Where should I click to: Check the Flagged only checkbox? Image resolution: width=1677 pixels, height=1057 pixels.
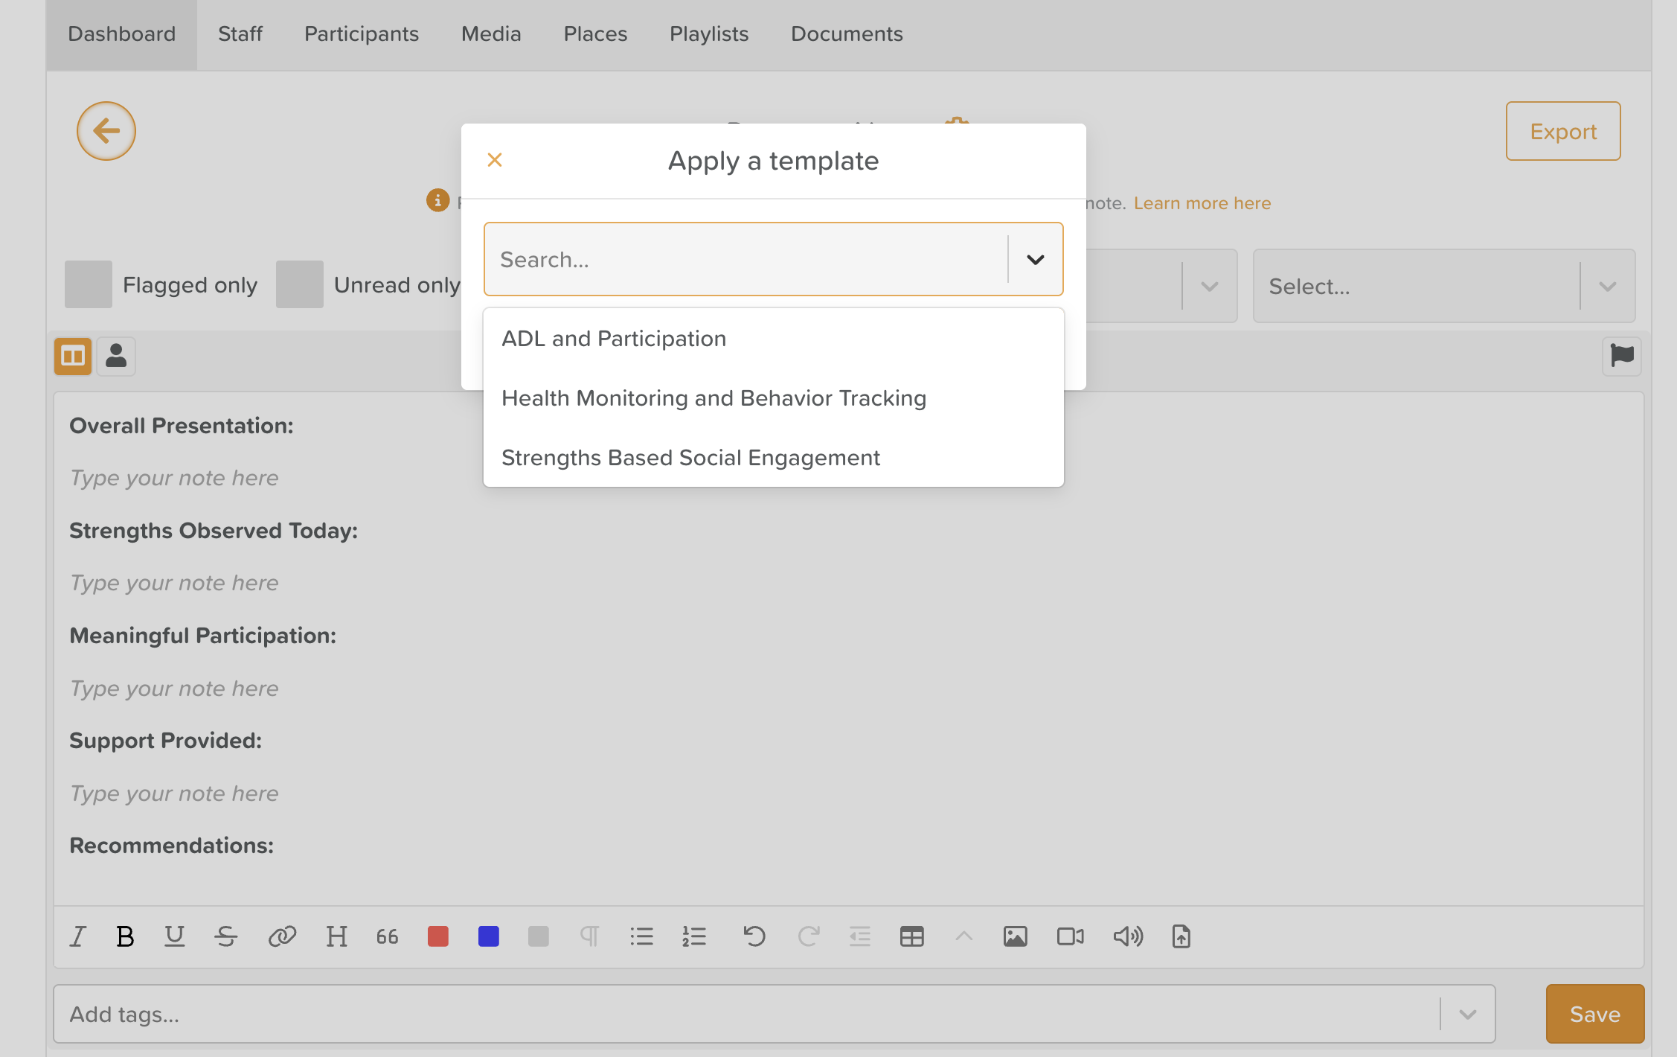click(89, 284)
